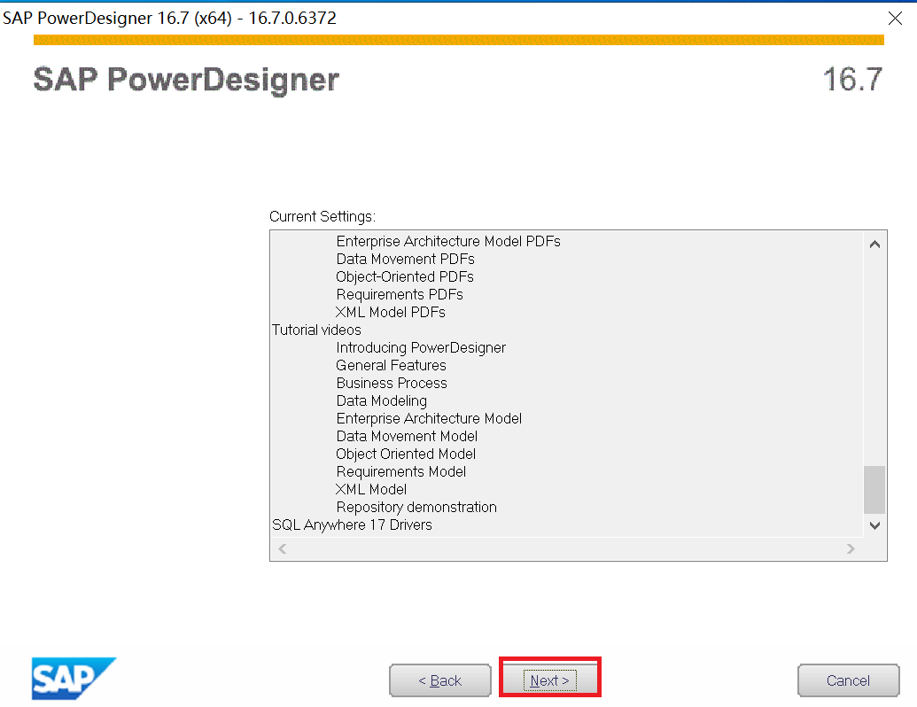The height and width of the screenshot is (707, 917).
Task: Click the '< Back' button to return
Action: (439, 680)
